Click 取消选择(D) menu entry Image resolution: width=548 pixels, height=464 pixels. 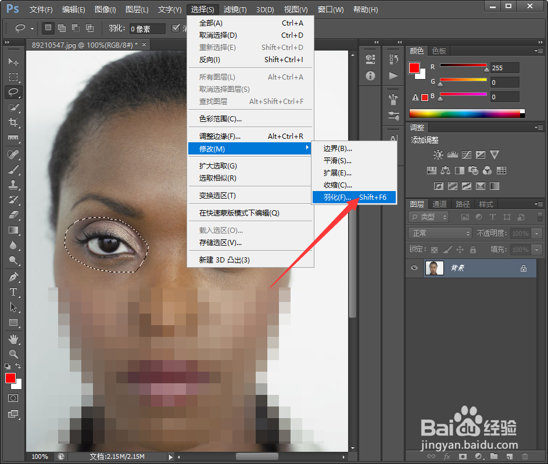[x=250, y=35]
